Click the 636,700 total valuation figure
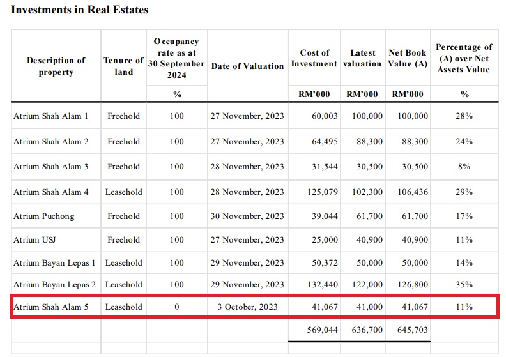 (x=367, y=330)
